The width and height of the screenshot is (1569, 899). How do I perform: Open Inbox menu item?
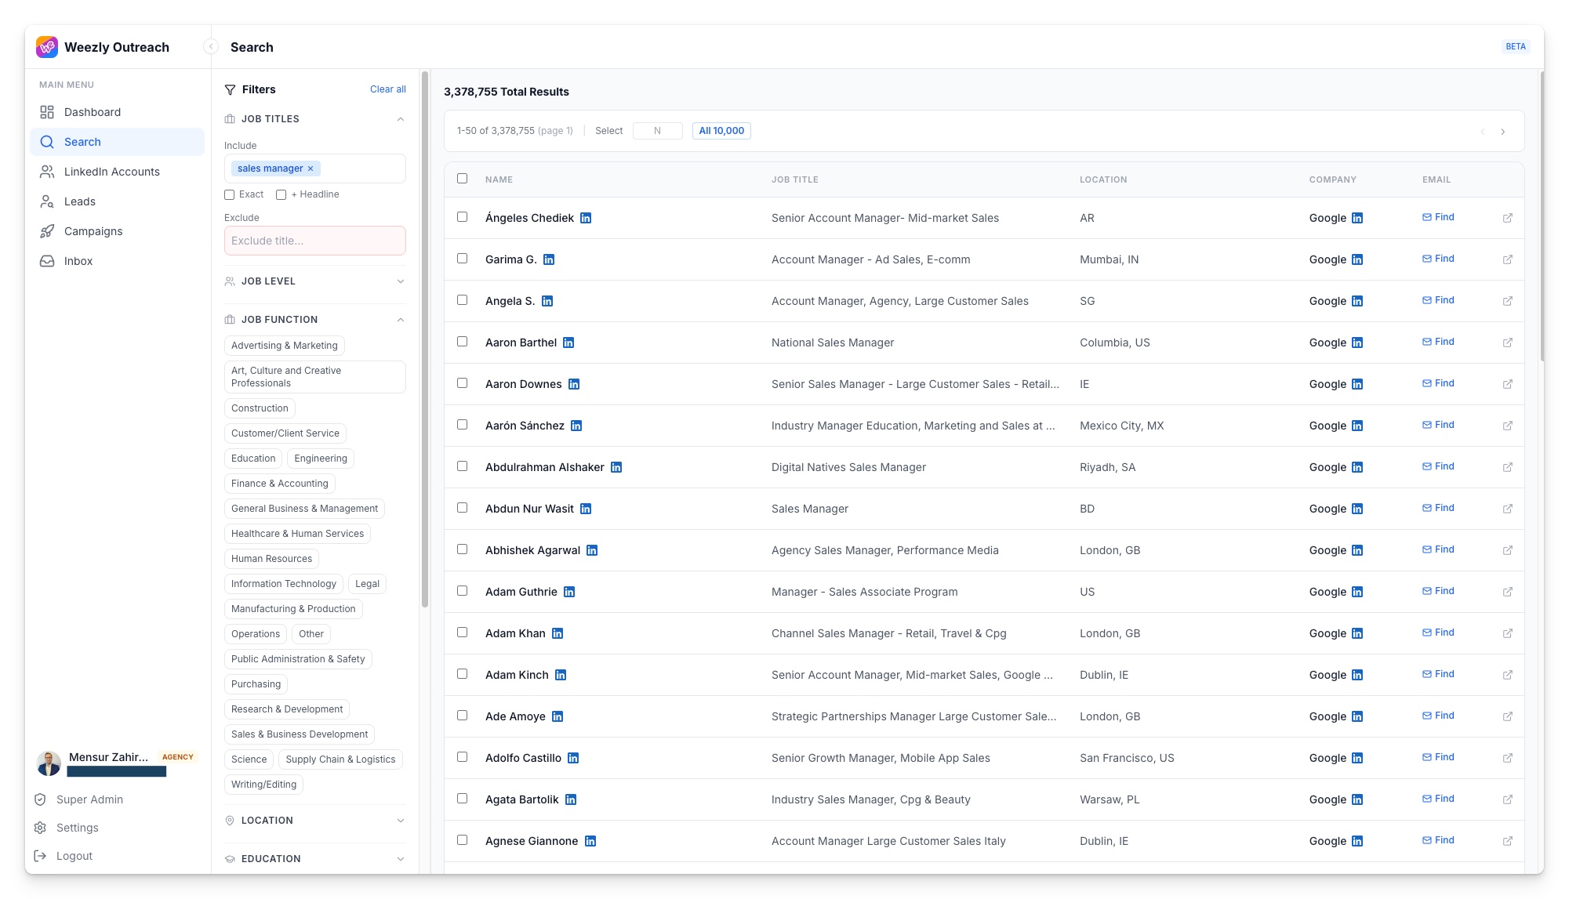(117, 261)
